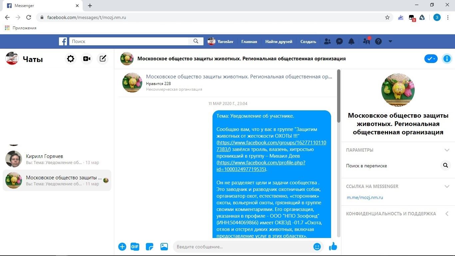Close the Messenger browser tab
Image resolution: width=455 pixels, height=256 pixels.
click(x=77, y=6)
